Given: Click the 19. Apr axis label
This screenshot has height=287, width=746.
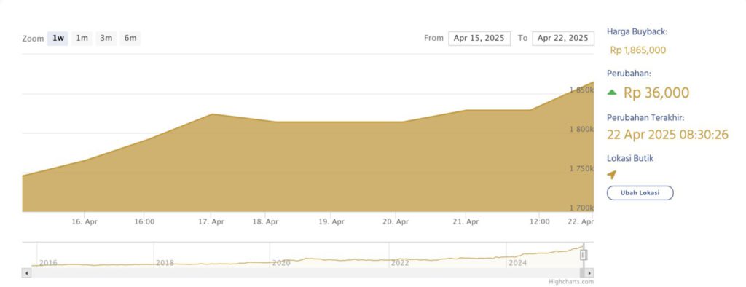Looking at the screenshot, I should [x=331, y=221].
